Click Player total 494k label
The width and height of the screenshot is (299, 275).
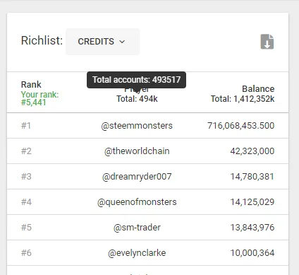137,99
